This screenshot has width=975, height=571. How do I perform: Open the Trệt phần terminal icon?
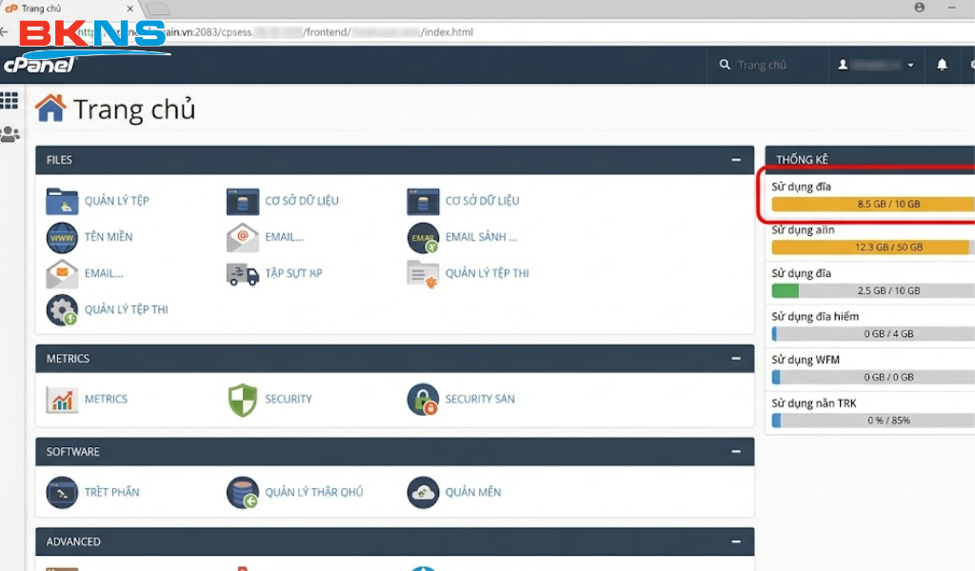coord(62,492)
